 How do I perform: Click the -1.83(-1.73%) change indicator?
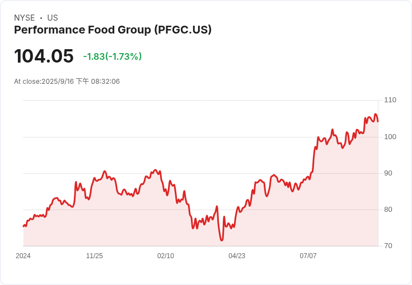point(112,56)
